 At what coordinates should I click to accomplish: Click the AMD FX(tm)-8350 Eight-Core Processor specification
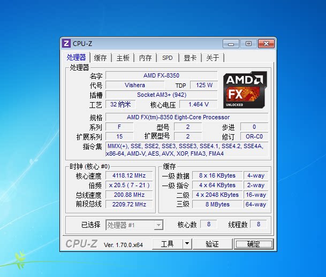click(x=187, y=117)
